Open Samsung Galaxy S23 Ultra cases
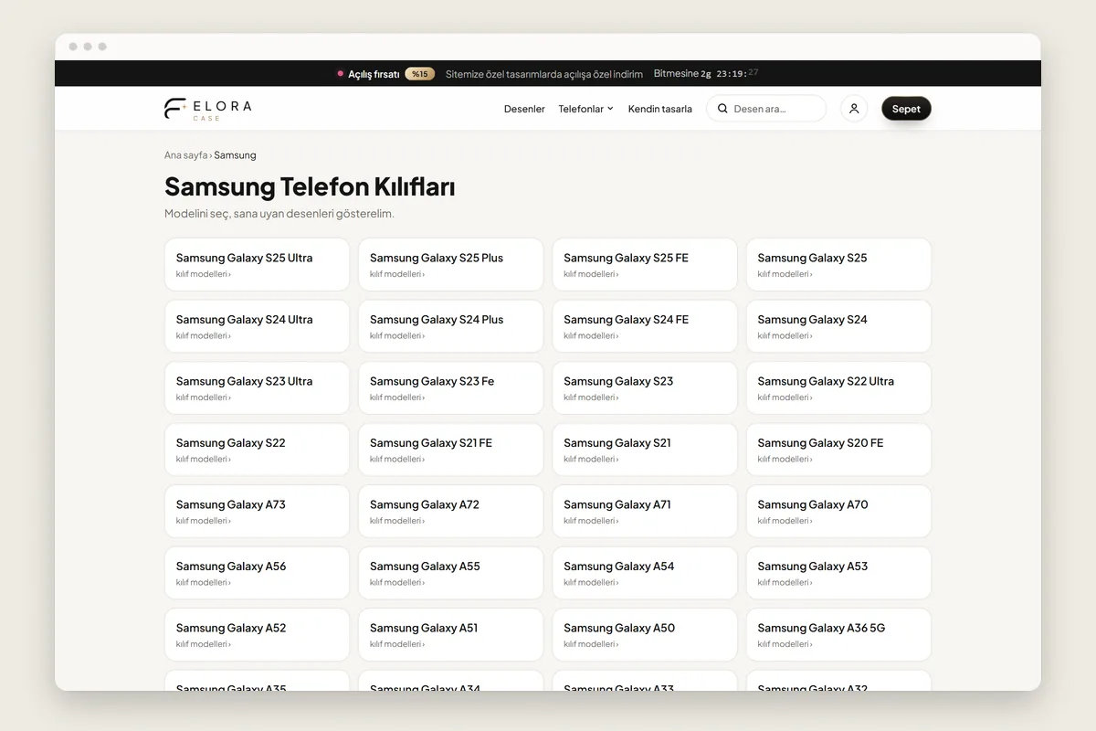The height and width of the screenshot is (731, 1096). coord(257,388)
